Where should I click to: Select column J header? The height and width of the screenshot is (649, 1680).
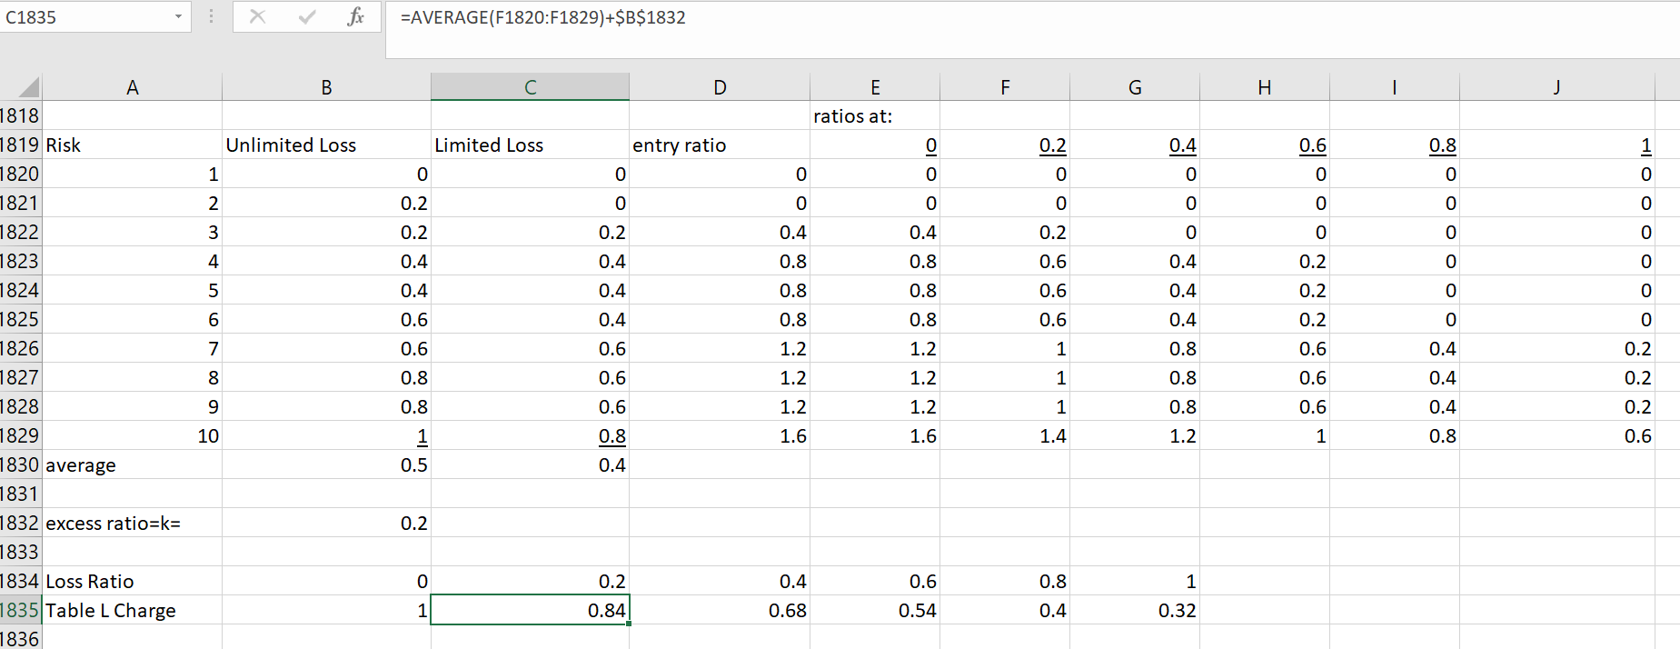(1556, 87)
